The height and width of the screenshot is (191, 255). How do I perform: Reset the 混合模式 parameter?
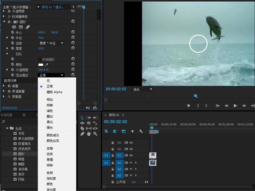(73, 75)
